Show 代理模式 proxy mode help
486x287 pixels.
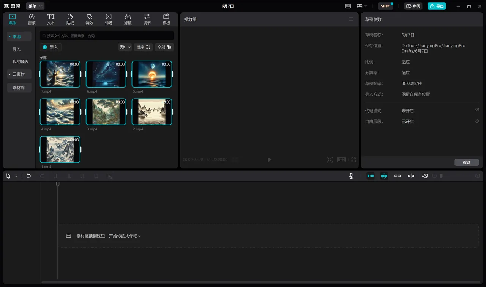coord(477,110)
